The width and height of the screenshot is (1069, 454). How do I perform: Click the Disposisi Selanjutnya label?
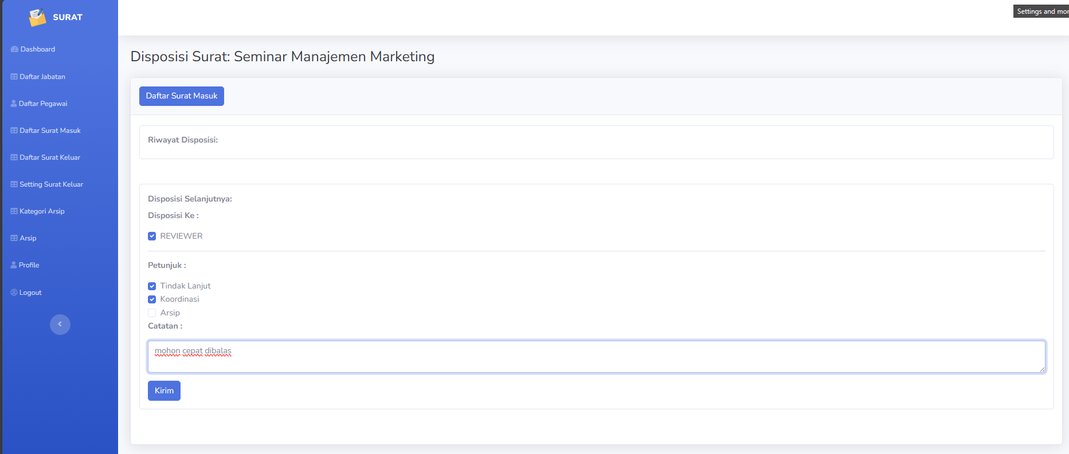pyautogui.click(x=190, y=199)
